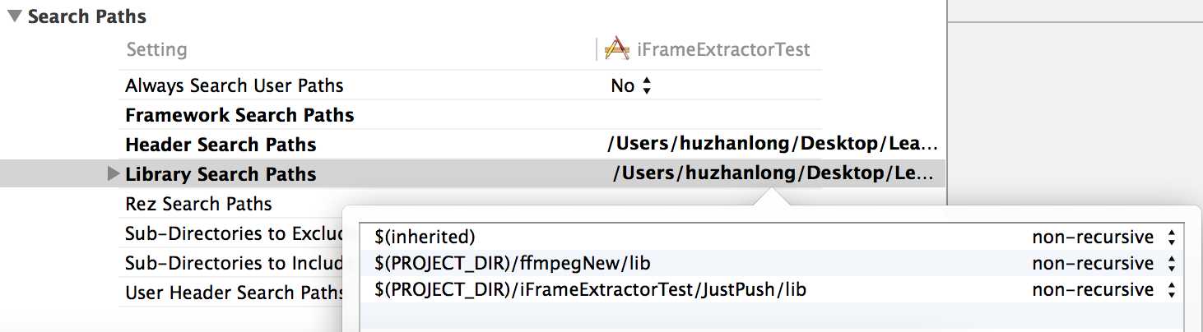Image resolution: width=1203 pixels, height=332 pixels.
Task: Click Header Search Paths value field
Action: [772, 145]
